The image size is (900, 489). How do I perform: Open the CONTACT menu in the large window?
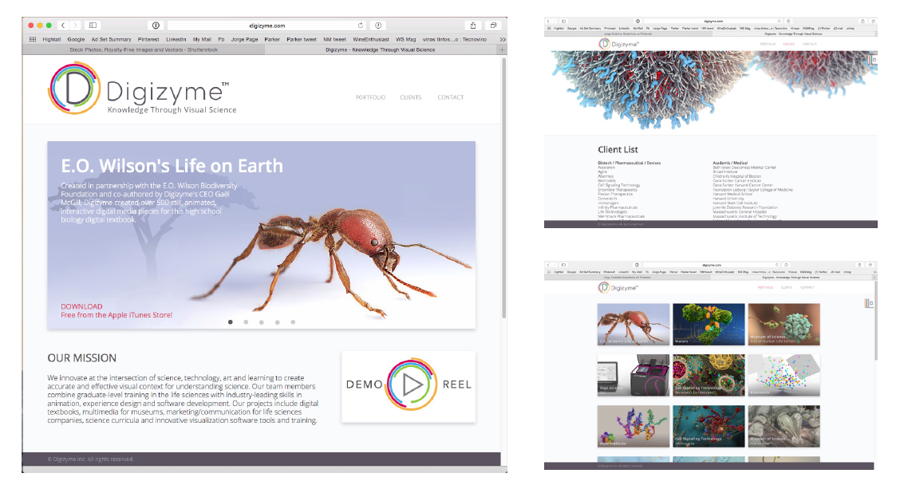tap(451, 97)
